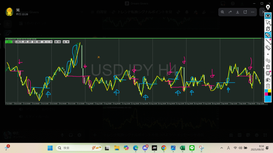Image resolution: width=273 pixels, height=153 pixels.
Task: Toggle ink visibility with the eye icon
Action: (x=268, y=16)
